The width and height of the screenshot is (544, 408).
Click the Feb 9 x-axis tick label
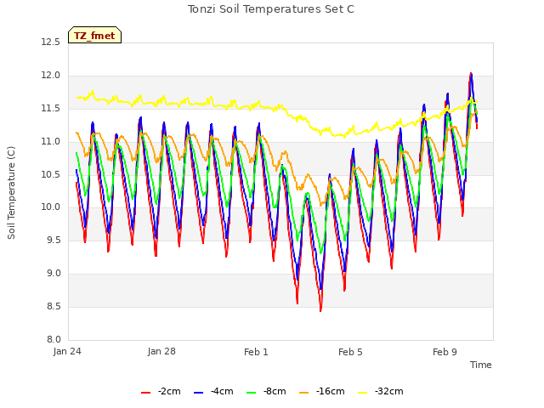tap(445, 352)
